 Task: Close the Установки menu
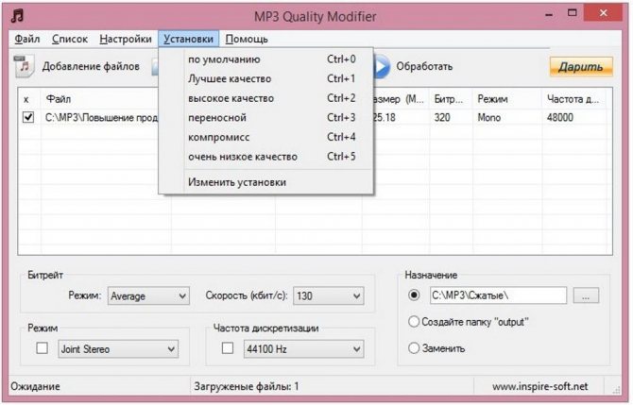point(188,39)
